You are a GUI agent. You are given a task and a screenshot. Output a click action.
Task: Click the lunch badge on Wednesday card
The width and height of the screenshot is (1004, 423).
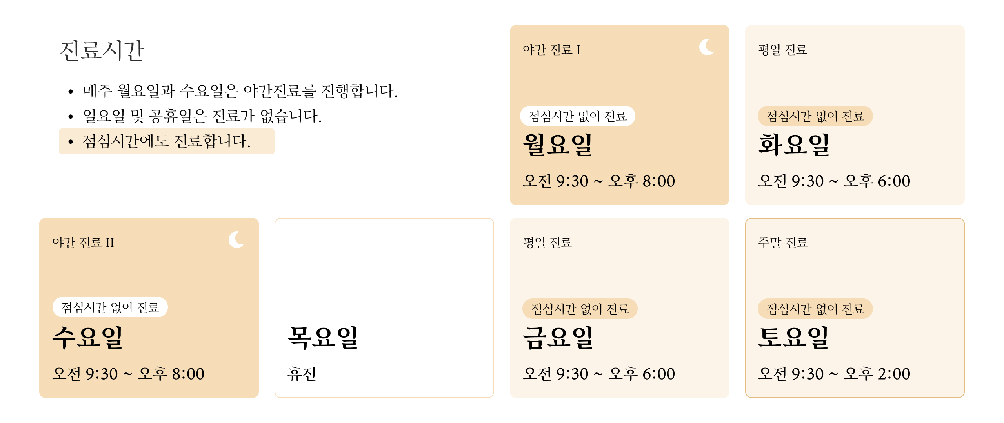pos(110,307)
